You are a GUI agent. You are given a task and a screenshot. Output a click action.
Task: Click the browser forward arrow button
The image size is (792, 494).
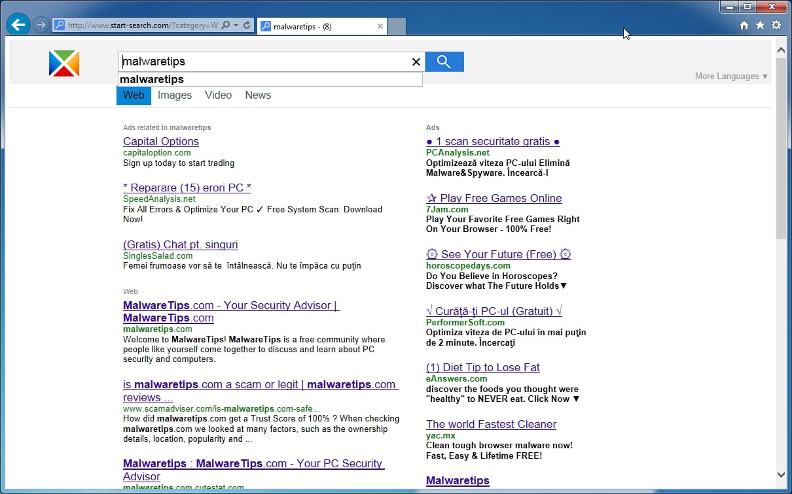point(41,25)
